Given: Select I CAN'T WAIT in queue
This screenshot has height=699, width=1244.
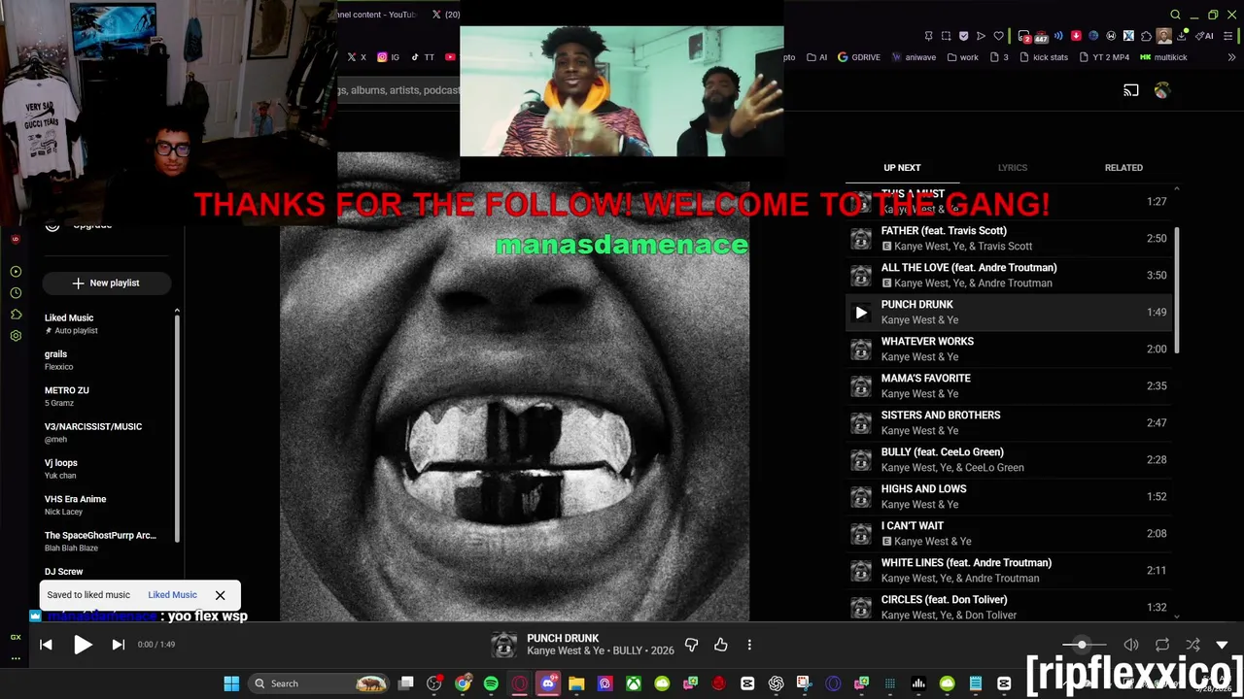Looking at the screenshot, I should click(1009, 534).
